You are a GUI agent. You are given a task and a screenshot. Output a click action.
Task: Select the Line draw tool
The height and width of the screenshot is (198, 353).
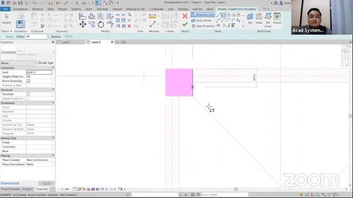(218, 15)
